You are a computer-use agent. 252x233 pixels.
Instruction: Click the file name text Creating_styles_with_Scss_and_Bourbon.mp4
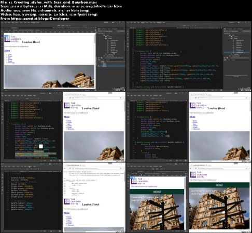click(x=55, y=2)
